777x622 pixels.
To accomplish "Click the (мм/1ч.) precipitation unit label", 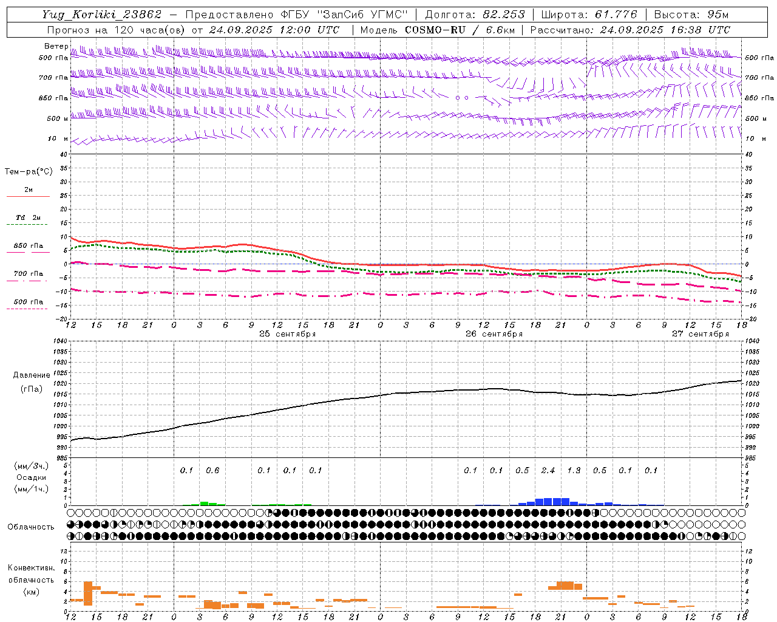I will [x=32, y=489].
